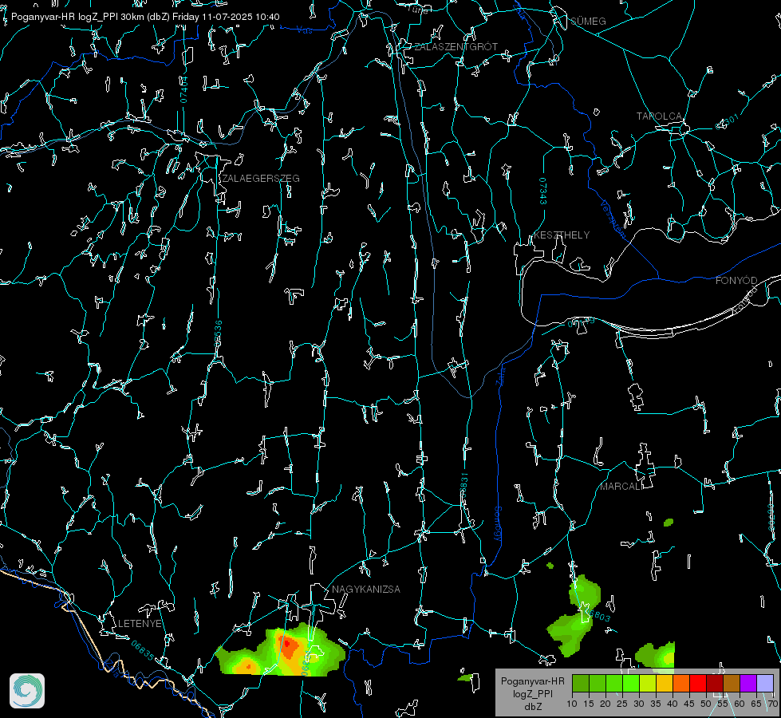Select the ZALASZENTGRÓT town label
This screenshot has height=718, width=781.
(456, 47)
